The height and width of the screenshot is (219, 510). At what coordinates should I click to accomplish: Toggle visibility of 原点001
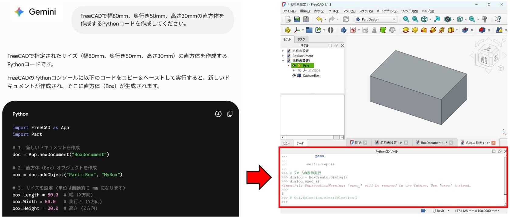(x=299, y=71)
